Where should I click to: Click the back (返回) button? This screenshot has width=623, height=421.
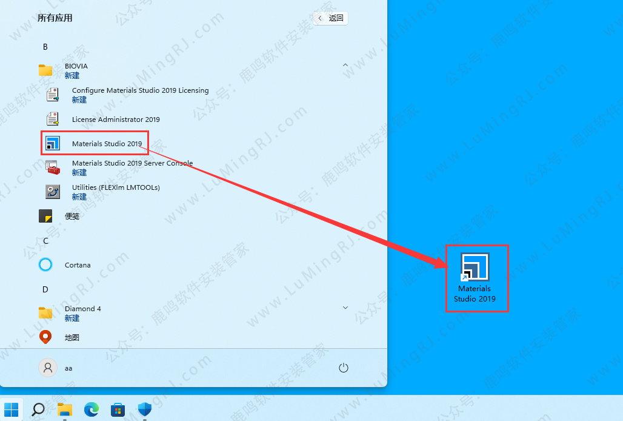331,18
